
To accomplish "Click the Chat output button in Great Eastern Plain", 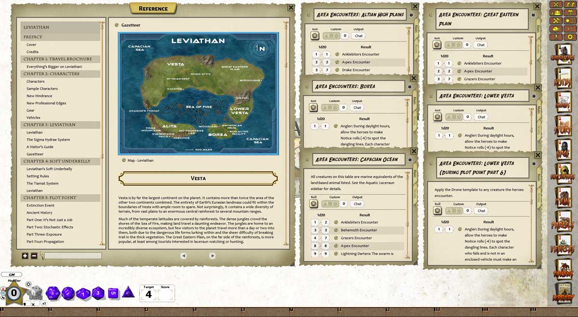I will pyautogui.click(x=480, y=44).
